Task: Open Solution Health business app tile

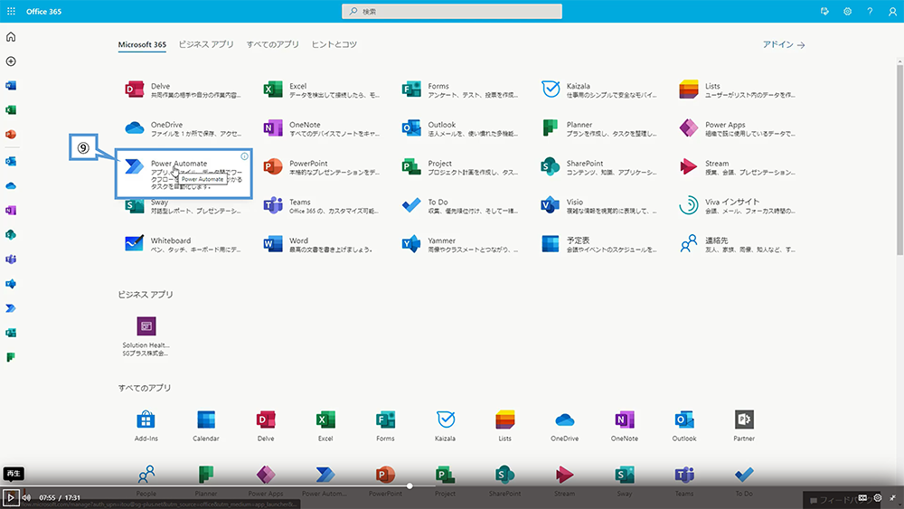Action: point(146,336)
